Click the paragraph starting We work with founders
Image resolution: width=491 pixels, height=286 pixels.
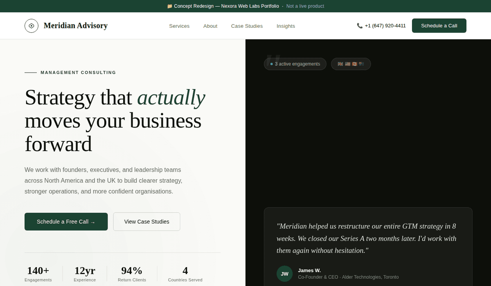pyautogui.click(x=104, y=181)
